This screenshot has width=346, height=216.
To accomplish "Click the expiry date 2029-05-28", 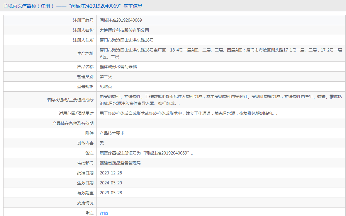I will coord(111,193).
